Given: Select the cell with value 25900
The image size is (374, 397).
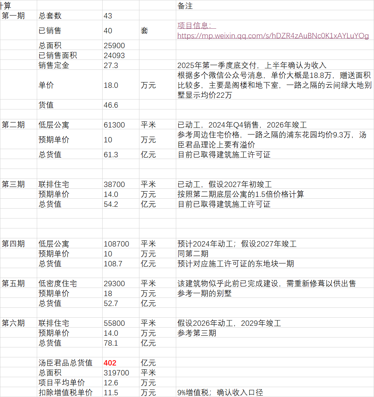Looking at the screenshot, I should click(121, 45).
